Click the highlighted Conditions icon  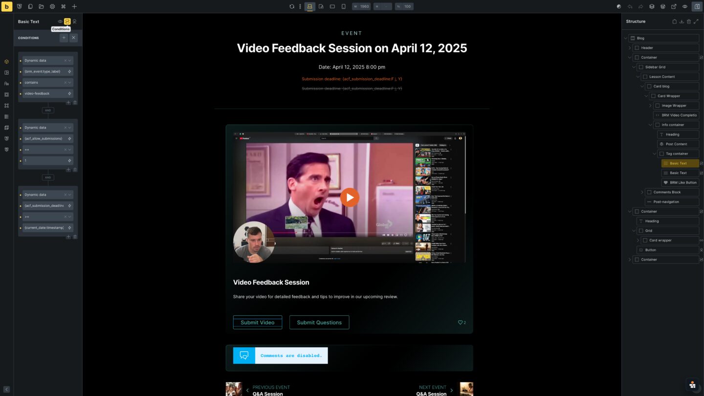[x=67, y=22]
